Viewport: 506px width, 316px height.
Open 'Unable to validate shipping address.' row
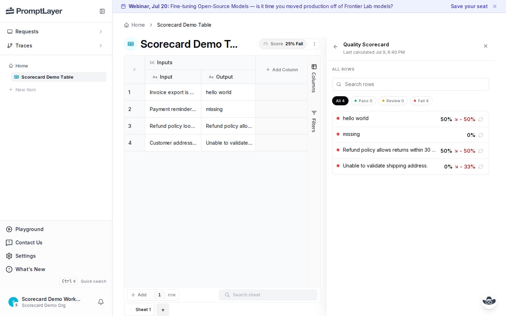point(410,166)
